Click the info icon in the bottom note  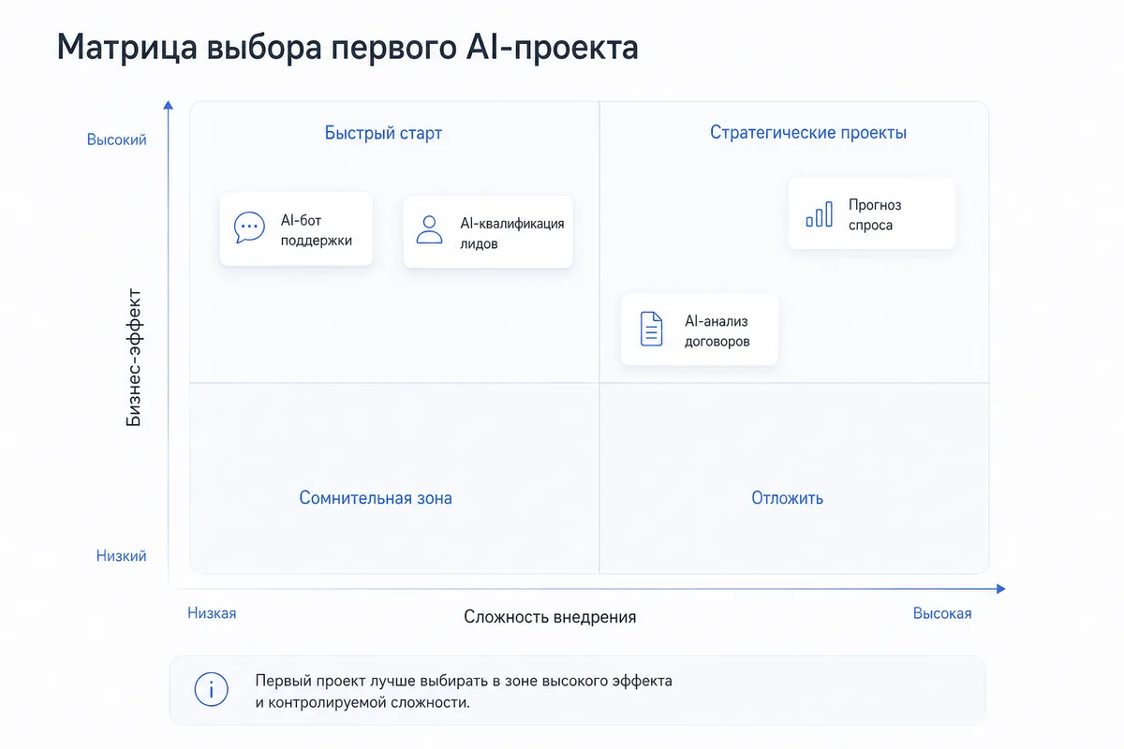click(x=212, y=690)
